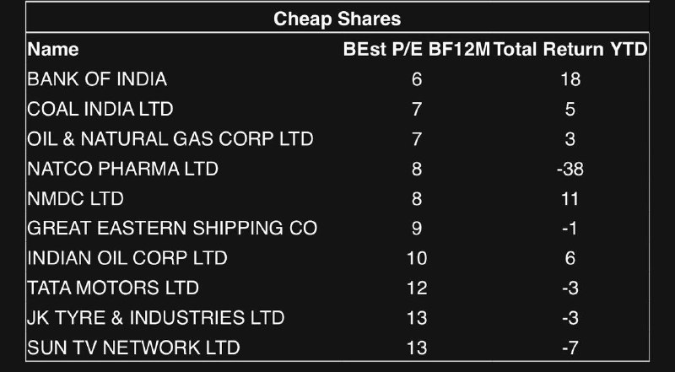The height and width of the screenshot is (372, 675).
Task: Select NMDC's total return value 11
Action: pyautogui.click(x=570, y=198)
